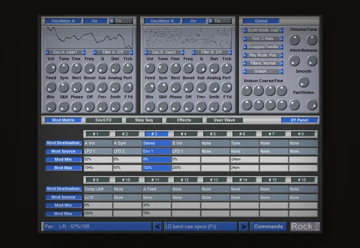Click left arrow of Osc A: User1 selector

click(x=47, y=52)
